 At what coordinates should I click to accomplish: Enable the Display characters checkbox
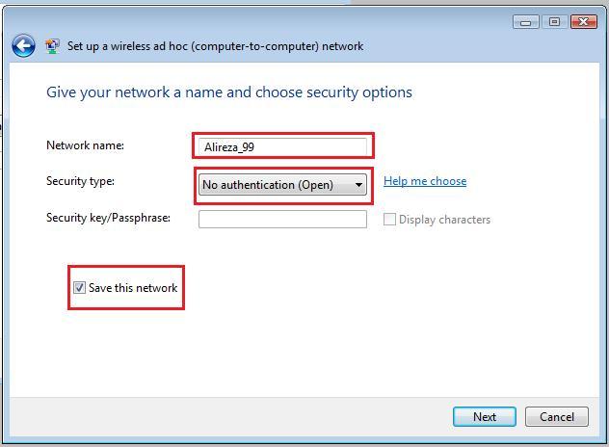click(x=389, y=220)
